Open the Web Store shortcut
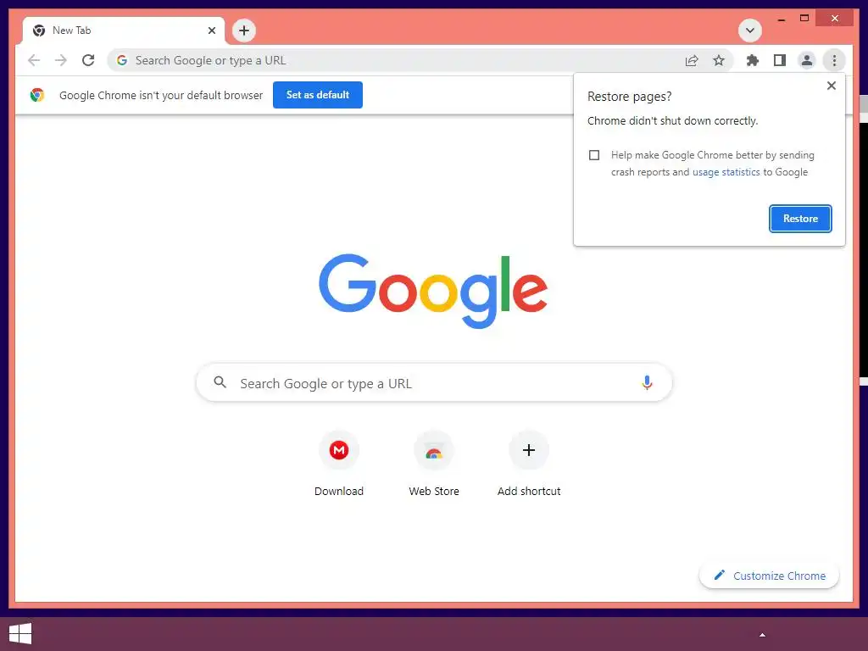868x651 pixels. (x=434, y=464)
